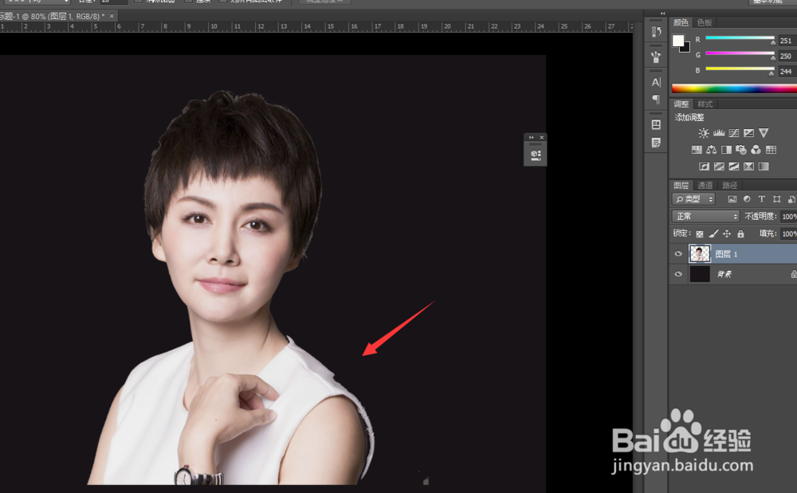Click the background color swatch
This screenshot has width=797, height=493.
tap(686, 49)
